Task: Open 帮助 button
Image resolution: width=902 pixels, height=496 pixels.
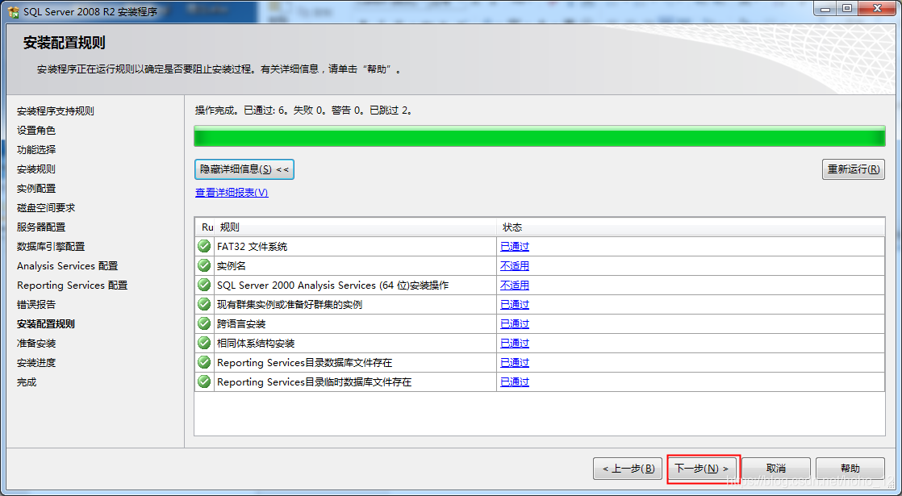Action: [x=850, y=469]
